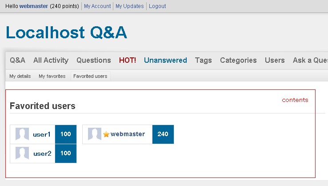Click user1's avatar image
The image size is (328, 186).
click(x=22, y=134)
